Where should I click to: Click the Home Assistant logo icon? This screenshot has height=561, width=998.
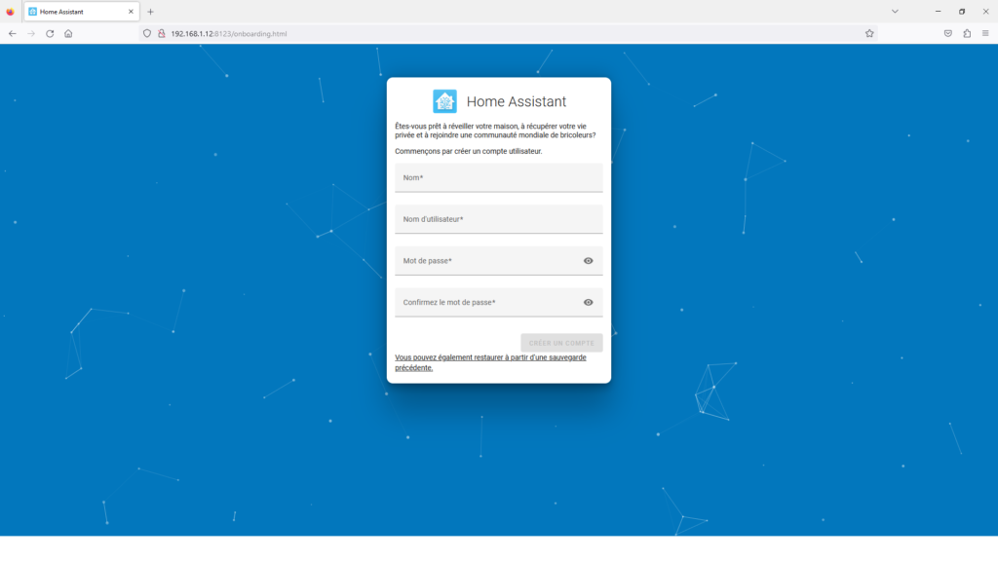coord(444,100)
